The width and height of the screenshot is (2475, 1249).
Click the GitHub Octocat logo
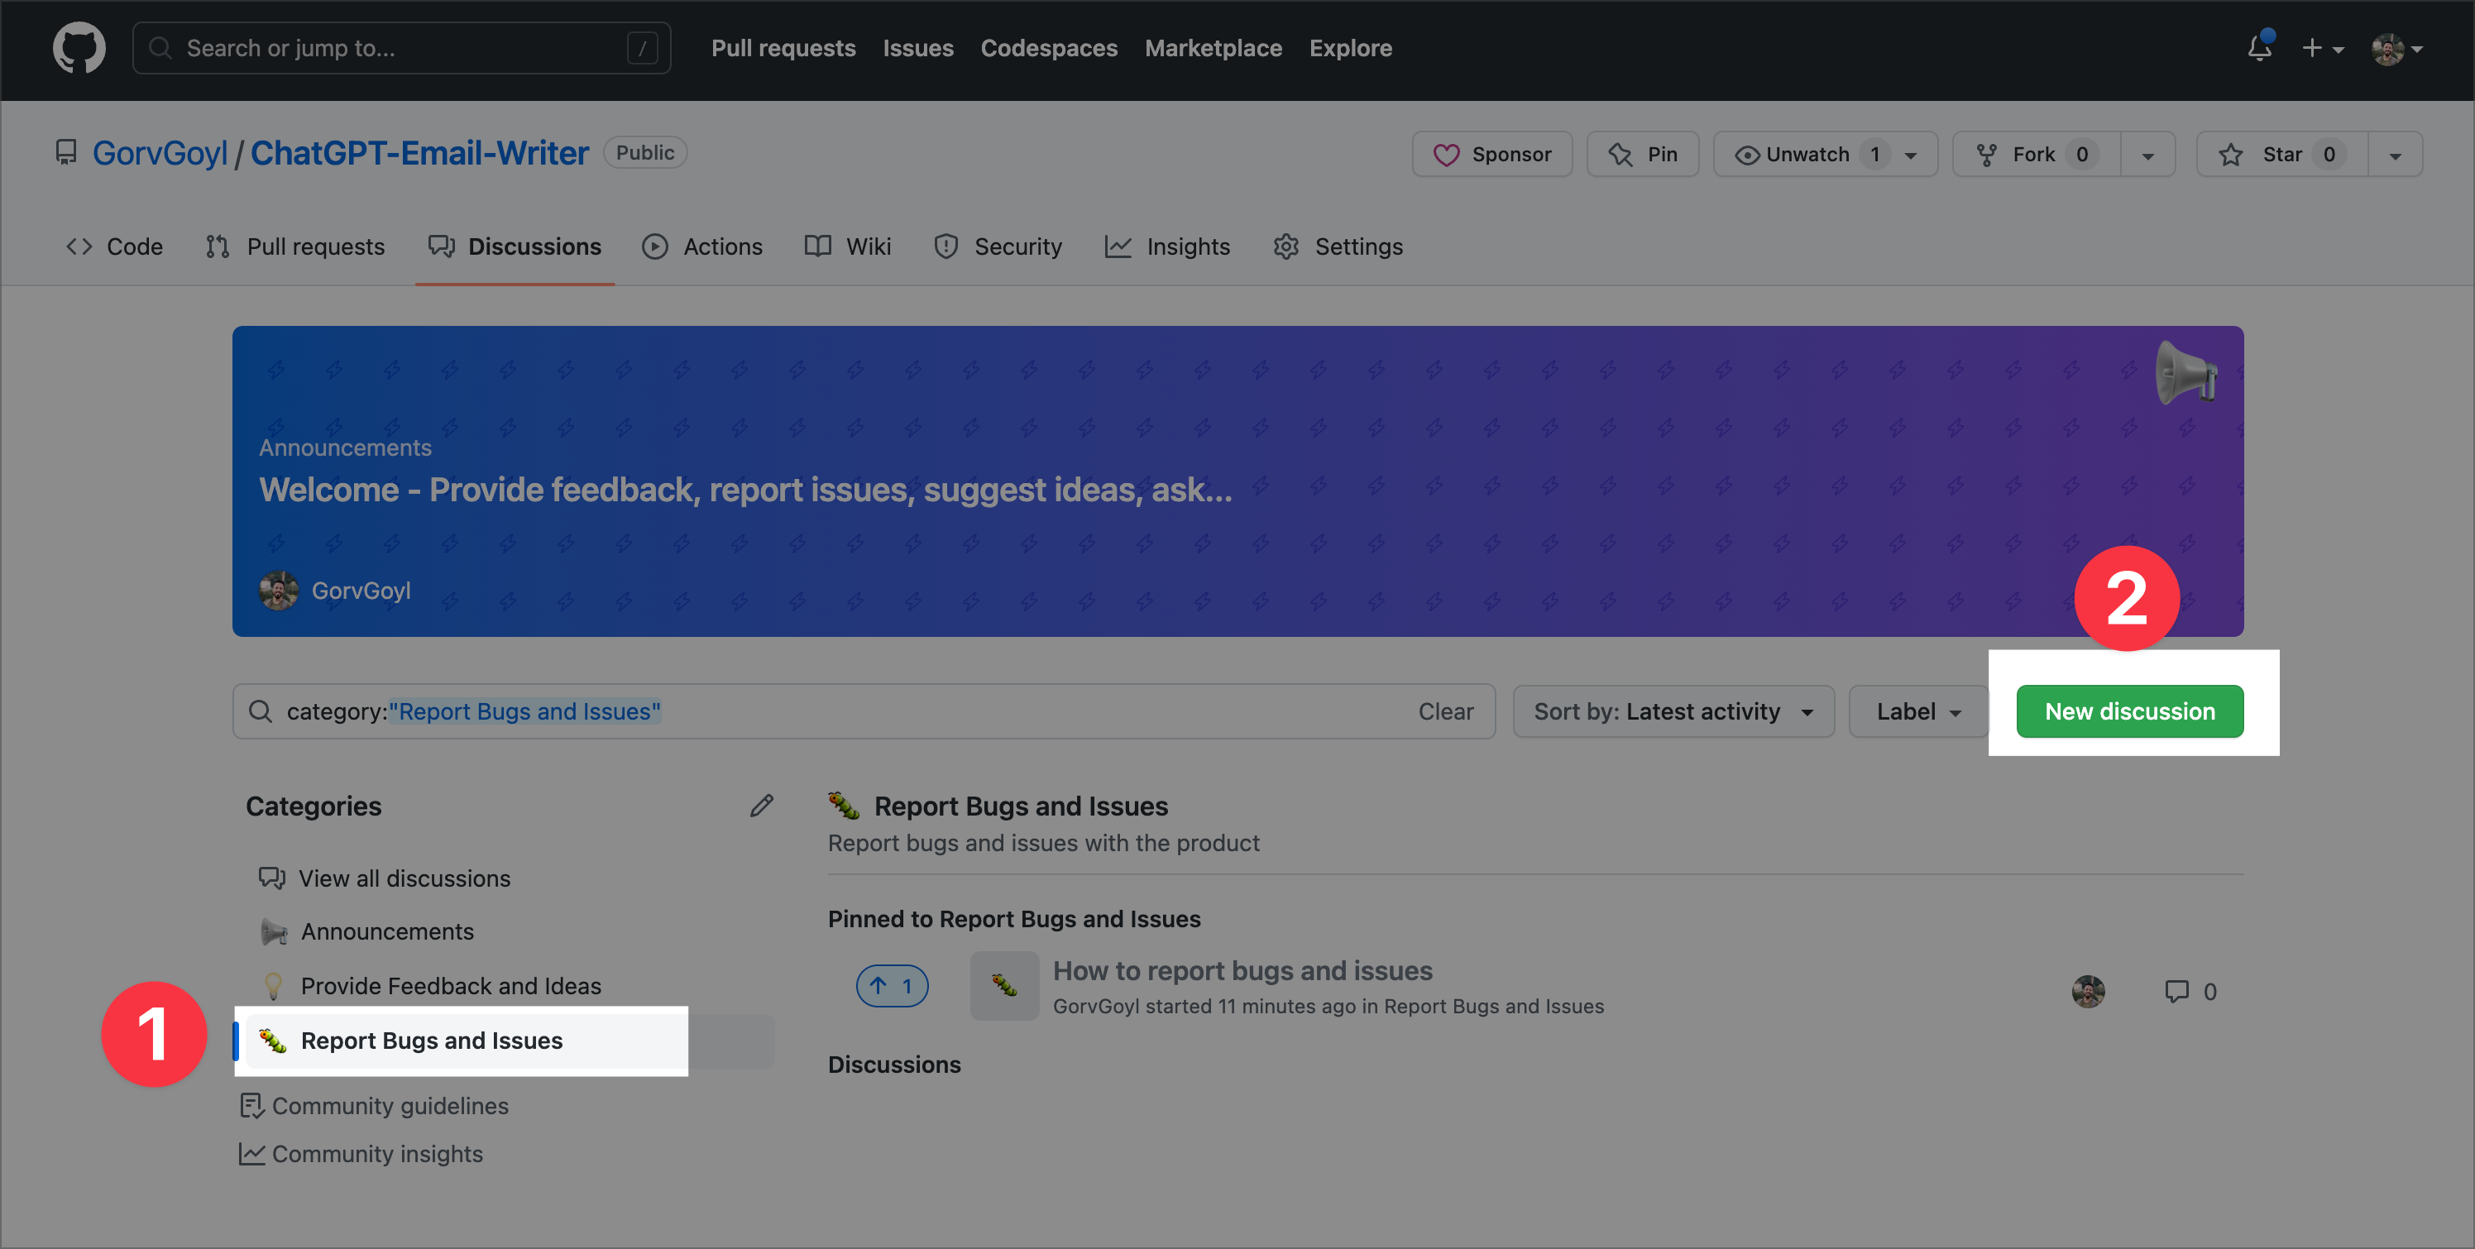[x=79, y=48]
